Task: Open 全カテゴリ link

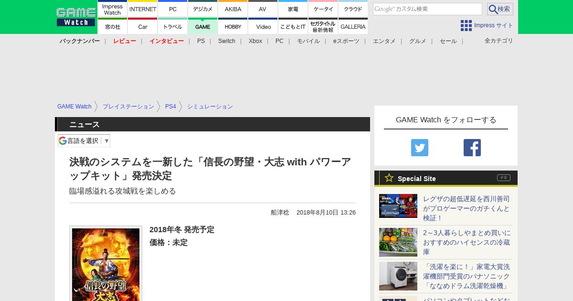Action: pos(499,41)
